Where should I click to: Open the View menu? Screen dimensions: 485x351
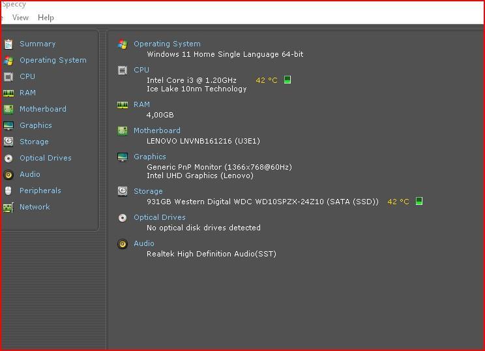20,18
